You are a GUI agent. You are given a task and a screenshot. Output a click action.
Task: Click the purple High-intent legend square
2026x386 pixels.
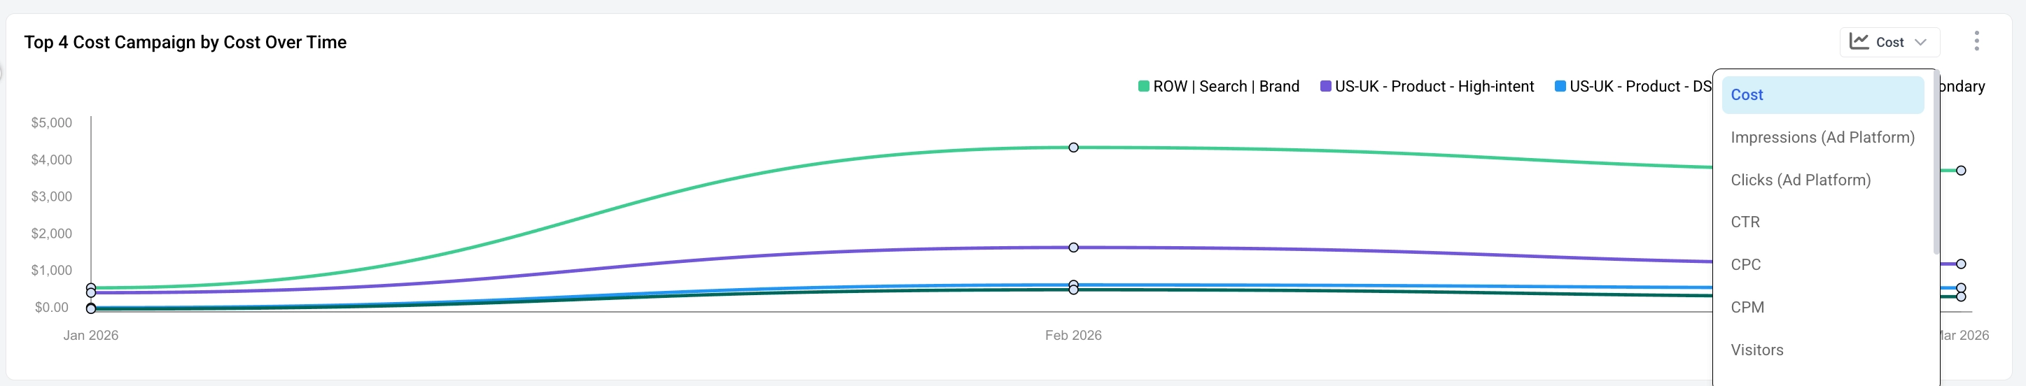click(x=1325, y=87)
